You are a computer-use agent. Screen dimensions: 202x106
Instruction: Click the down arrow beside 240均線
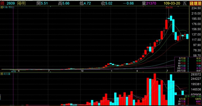(188, 71)
